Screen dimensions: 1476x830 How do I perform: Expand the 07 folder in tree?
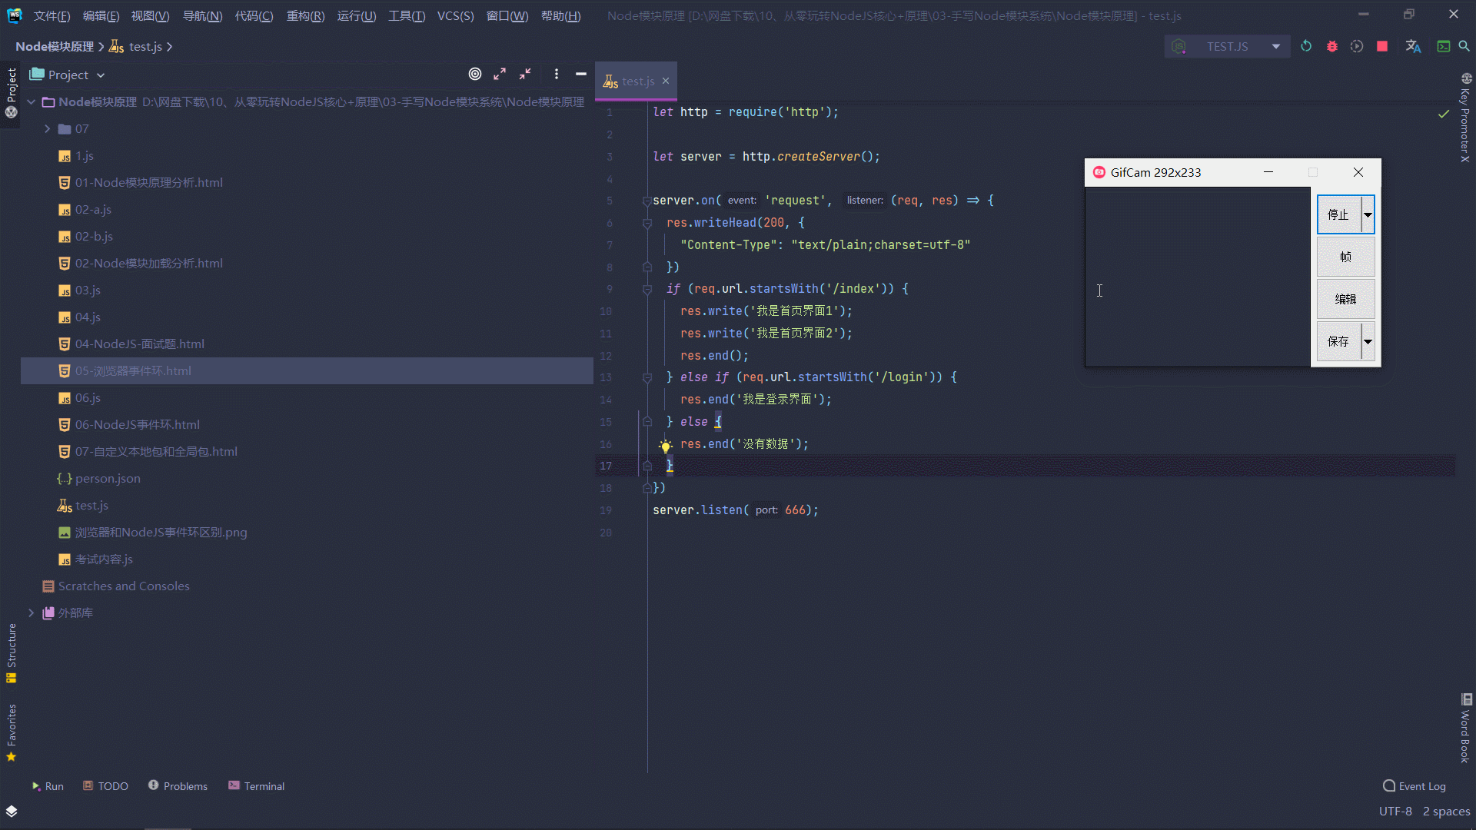click(47, 128)
